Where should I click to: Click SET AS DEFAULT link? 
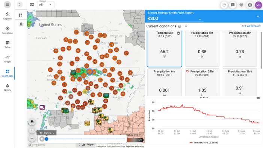point(251,26)
